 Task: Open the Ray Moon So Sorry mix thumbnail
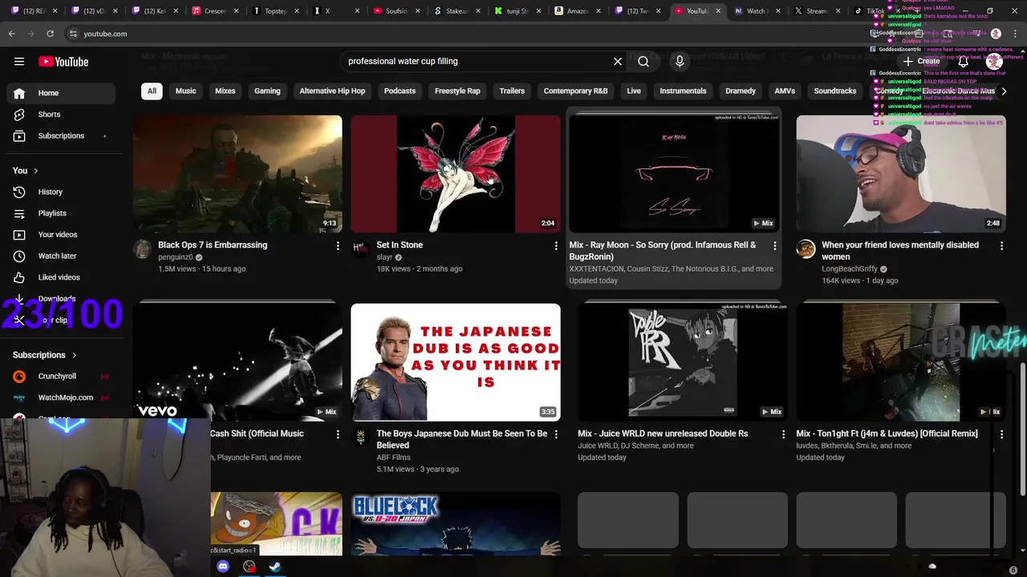tap(674, 174)
